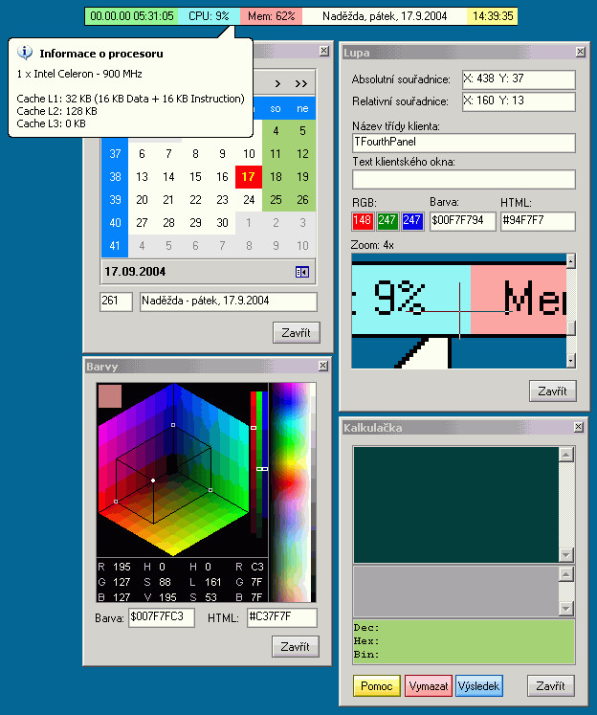Click day-of-year field showing 261
The image size is (597, 715).
coord(116,302)
